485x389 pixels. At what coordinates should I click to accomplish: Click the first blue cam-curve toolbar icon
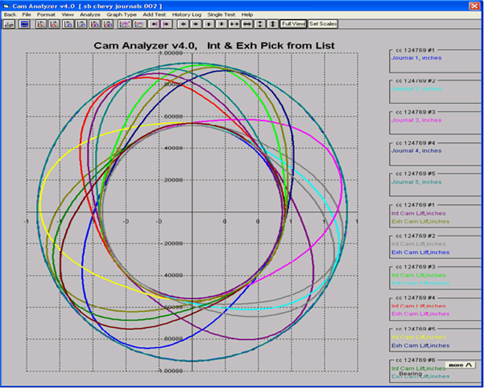point(68,24)
